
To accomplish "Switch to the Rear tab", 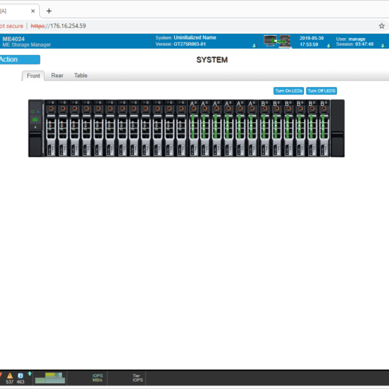I will click(x=57, y=75).
